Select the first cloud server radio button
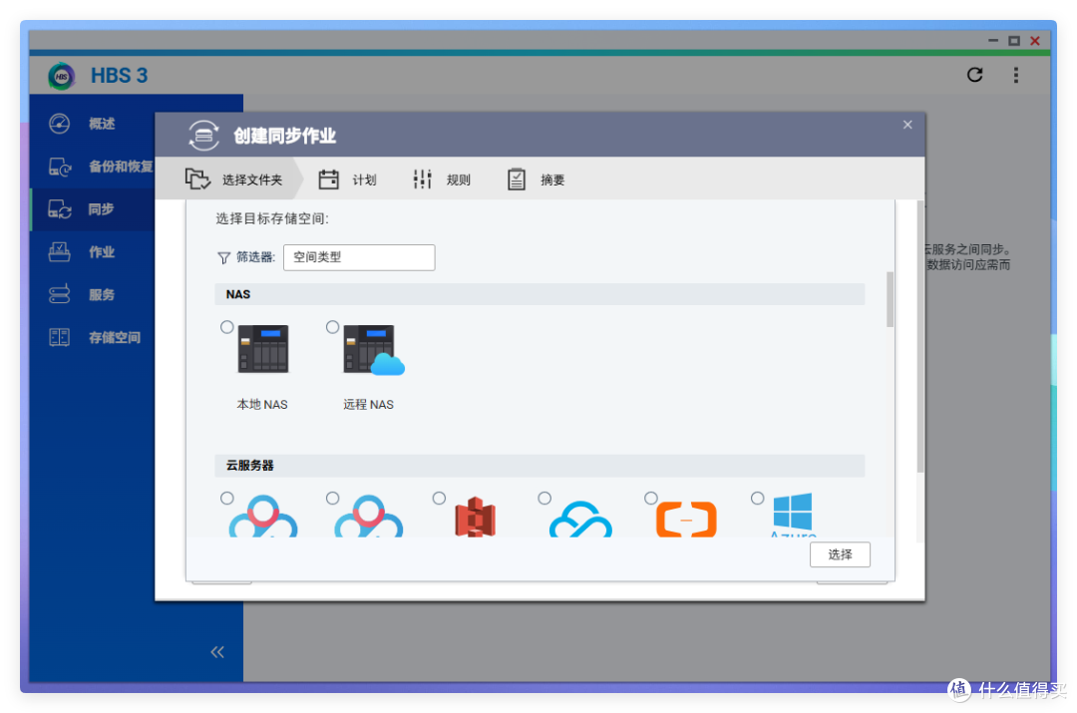The width and height of the screenshot is (1077, 713). tap(226, 498)
